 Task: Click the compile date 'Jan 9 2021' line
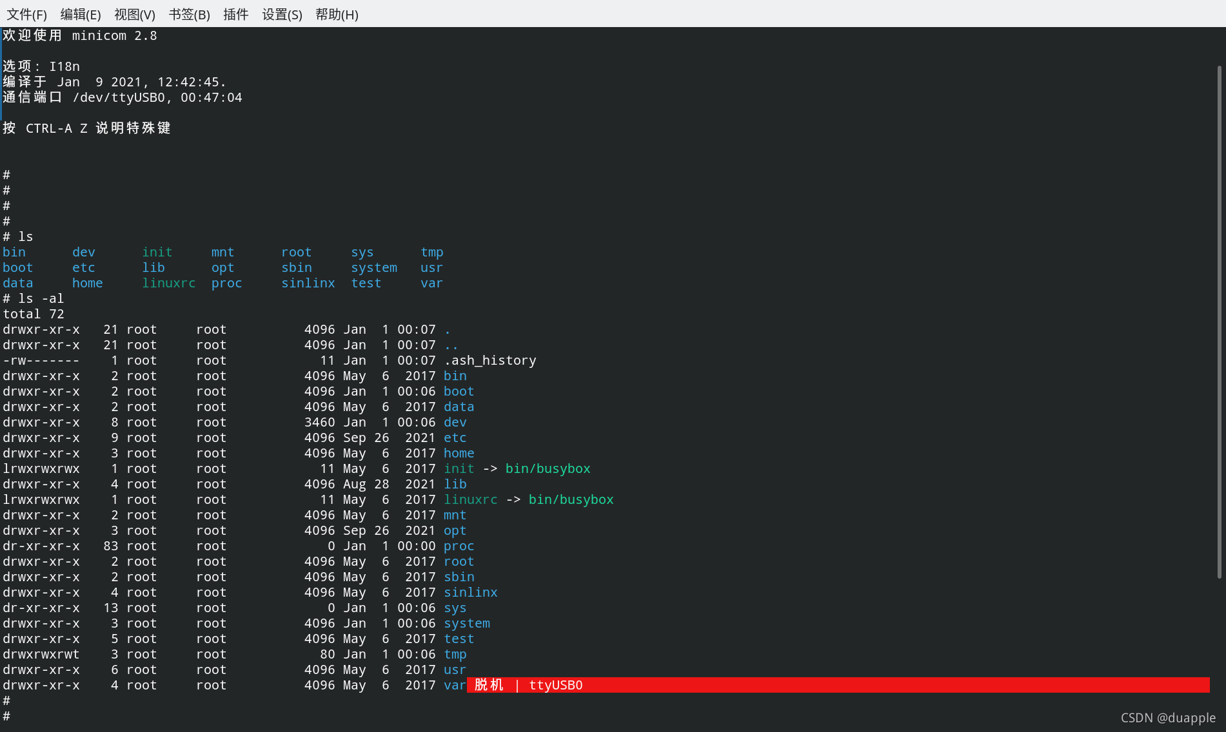pyautogui.click(x=115, y=82)
